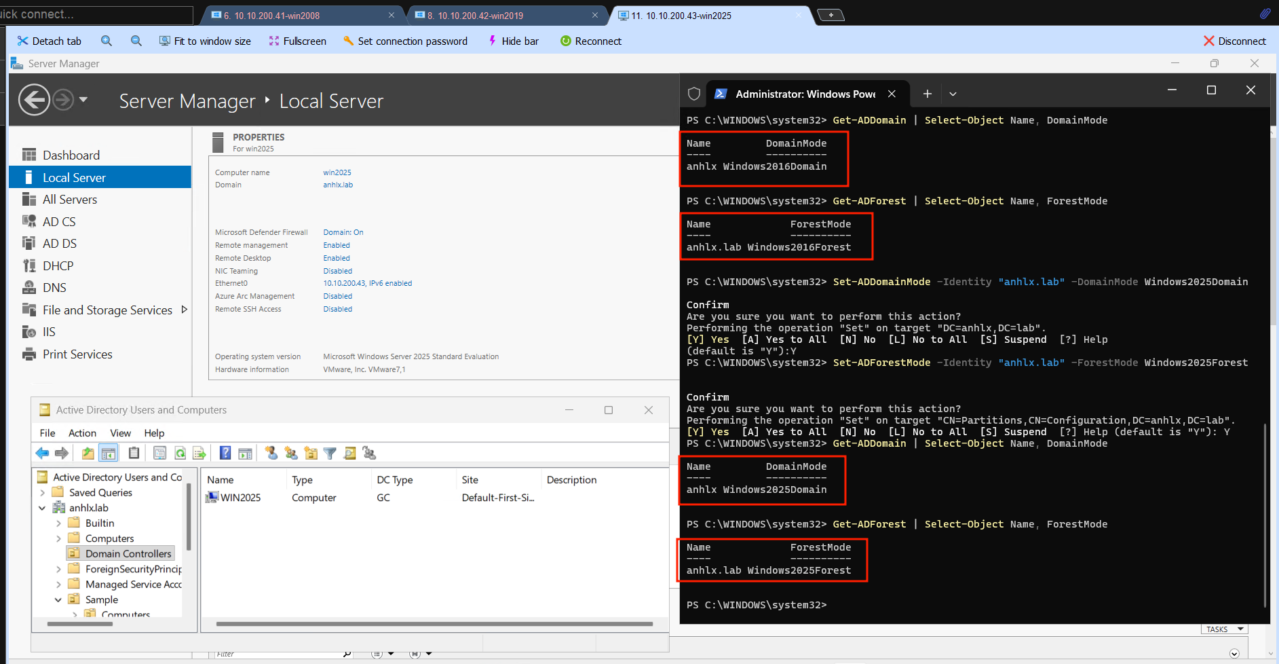Open Print Services in sidebar
This screenshot has width=1279, height=664.
[77, 354]
